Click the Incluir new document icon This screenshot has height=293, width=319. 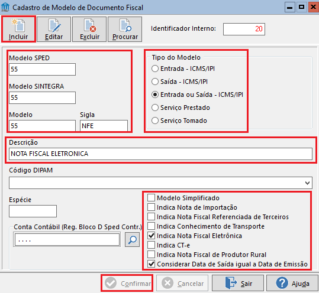[x=18, y=25]
